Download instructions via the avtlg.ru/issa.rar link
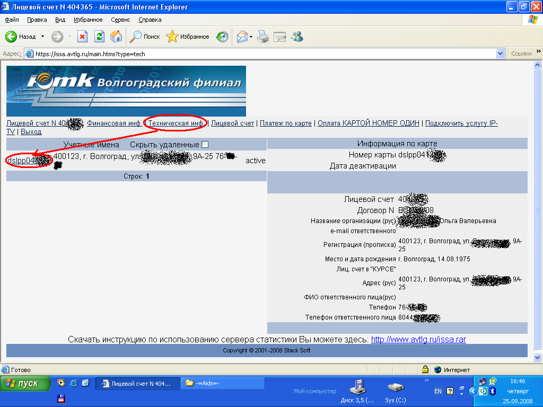The height and width of the screenshot is (407, 543). point(418,340)
